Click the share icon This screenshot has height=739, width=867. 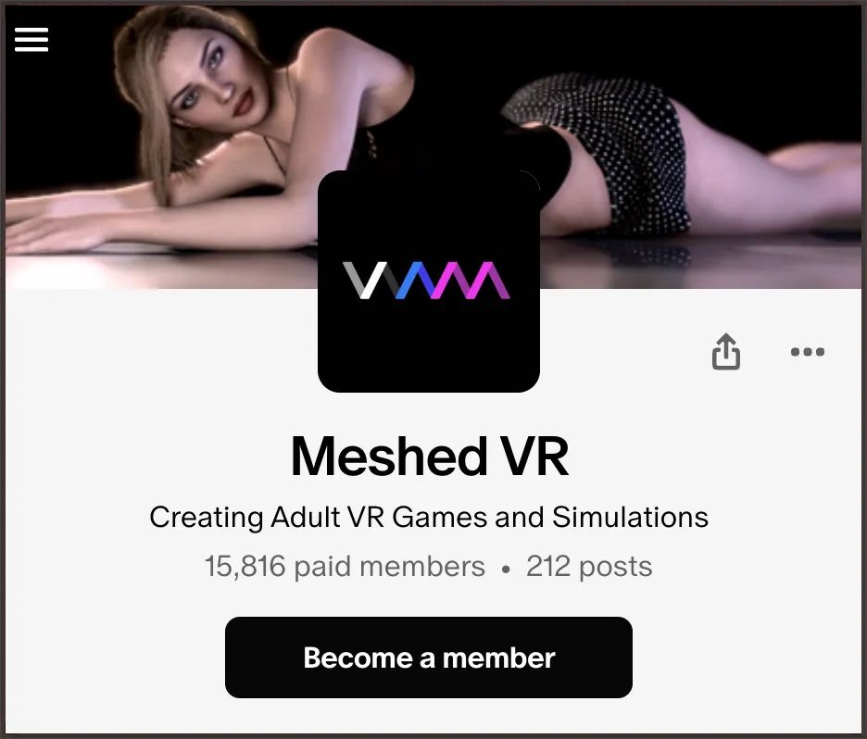[x=725, y=351]
